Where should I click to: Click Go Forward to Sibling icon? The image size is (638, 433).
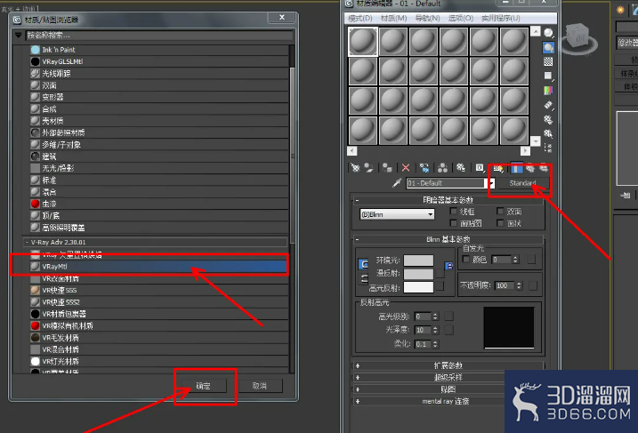coord(544,168)
